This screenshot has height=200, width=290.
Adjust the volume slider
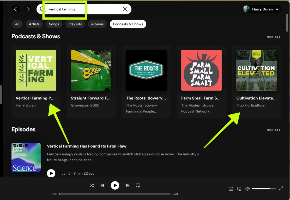click(x=264, y=189)
